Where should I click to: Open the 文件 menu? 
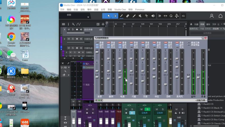pyautogui.click(x=62, y=9)
